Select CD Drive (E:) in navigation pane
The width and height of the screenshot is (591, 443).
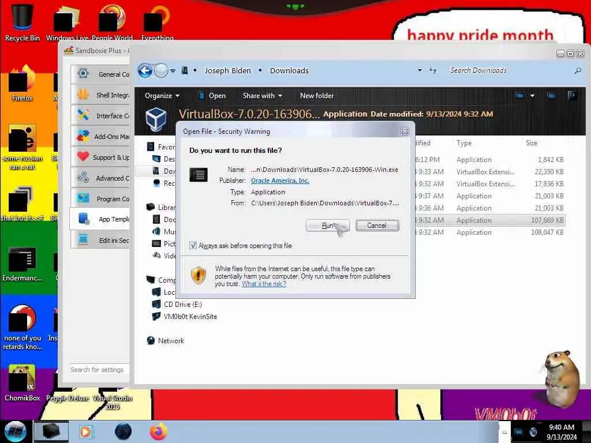click(177, 305)
